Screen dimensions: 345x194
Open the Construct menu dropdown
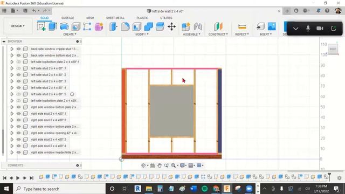218,34
